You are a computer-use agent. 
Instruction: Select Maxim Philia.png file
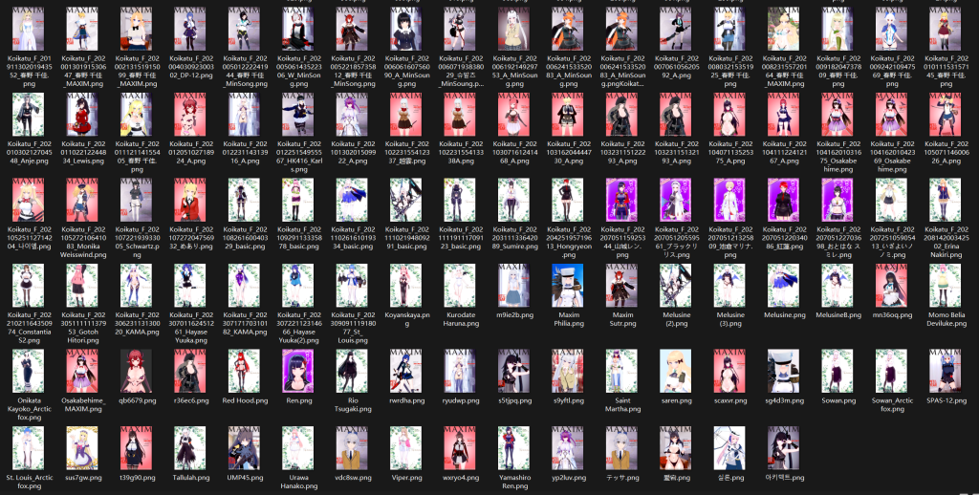point(569,285)
